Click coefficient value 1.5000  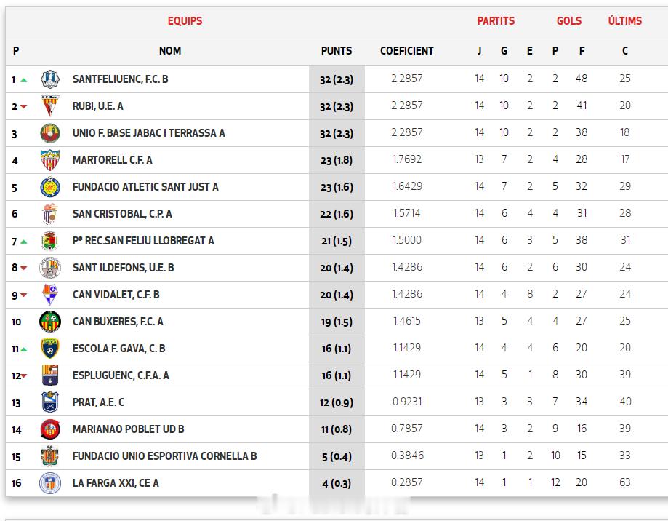click(407, 240)
